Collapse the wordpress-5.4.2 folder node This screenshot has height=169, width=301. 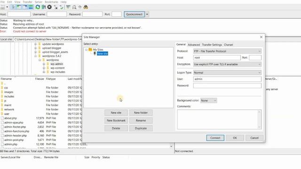(36, 56)
